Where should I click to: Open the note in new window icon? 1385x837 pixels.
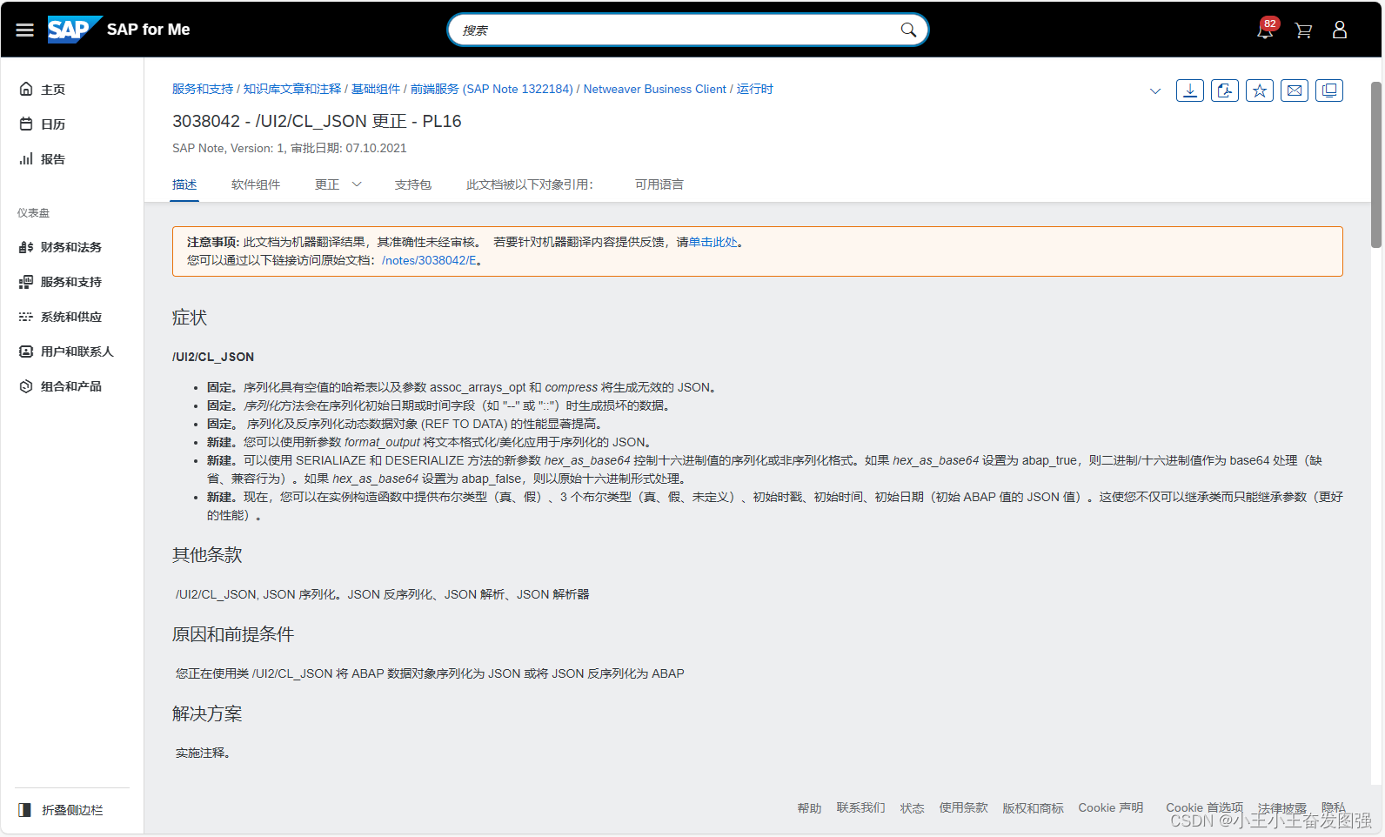click(1329, 90)
